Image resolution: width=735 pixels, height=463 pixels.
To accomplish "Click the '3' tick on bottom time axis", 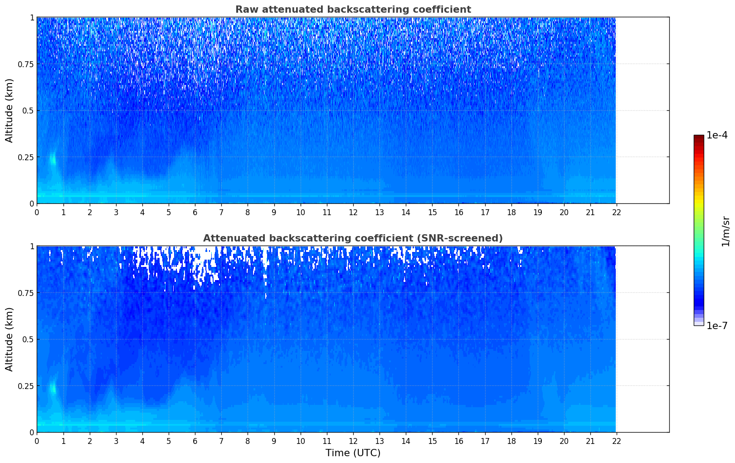I will [x=116, y=441].
